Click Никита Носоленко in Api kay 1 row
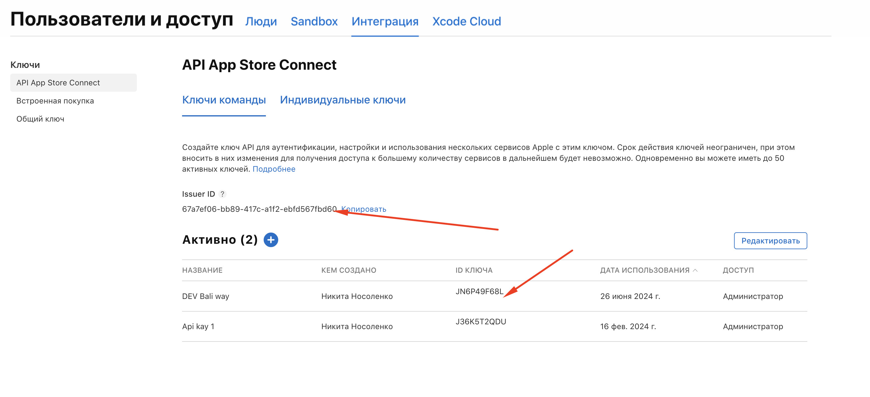 click(x=357, y=326)
